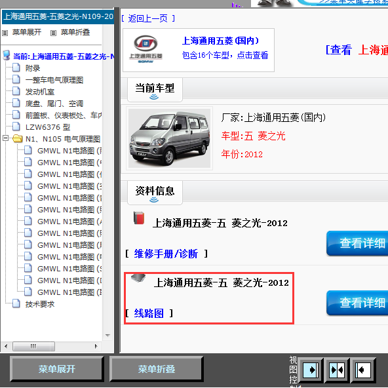Viewport: 388px width, 388px height.
Task: Click the 年份:2012 text
Action: coord(242,154)
